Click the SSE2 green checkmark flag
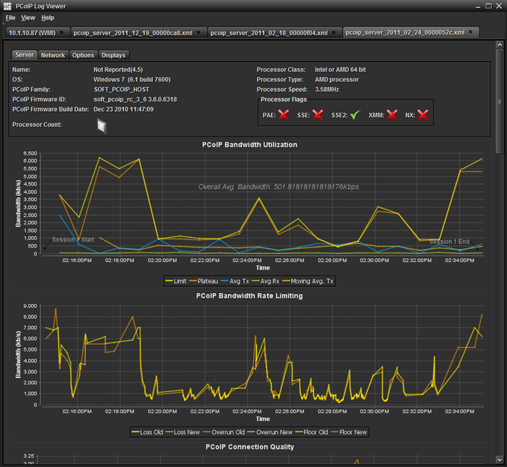 click(355, 115)
